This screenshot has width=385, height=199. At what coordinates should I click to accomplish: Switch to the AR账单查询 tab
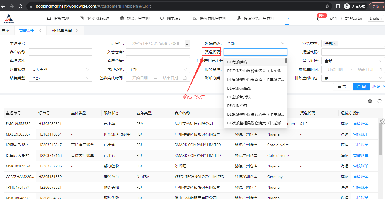(62, 30)
